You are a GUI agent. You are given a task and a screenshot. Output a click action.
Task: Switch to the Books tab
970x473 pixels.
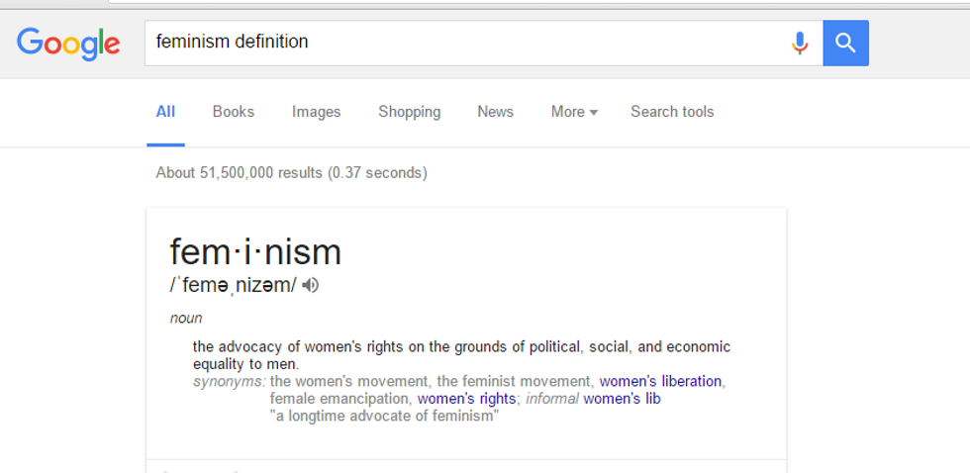[234, 112]
